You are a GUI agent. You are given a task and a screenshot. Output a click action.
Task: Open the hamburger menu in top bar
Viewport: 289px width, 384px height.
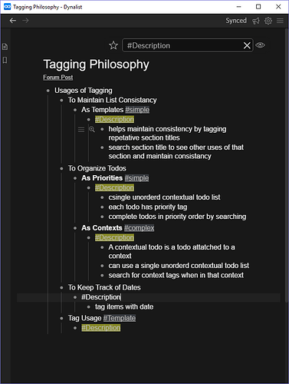pos(280,21)
